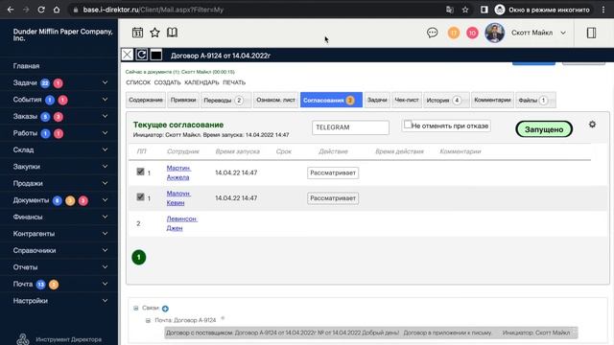
Task: Click the browser translate page icon
Action: [450, 10]
